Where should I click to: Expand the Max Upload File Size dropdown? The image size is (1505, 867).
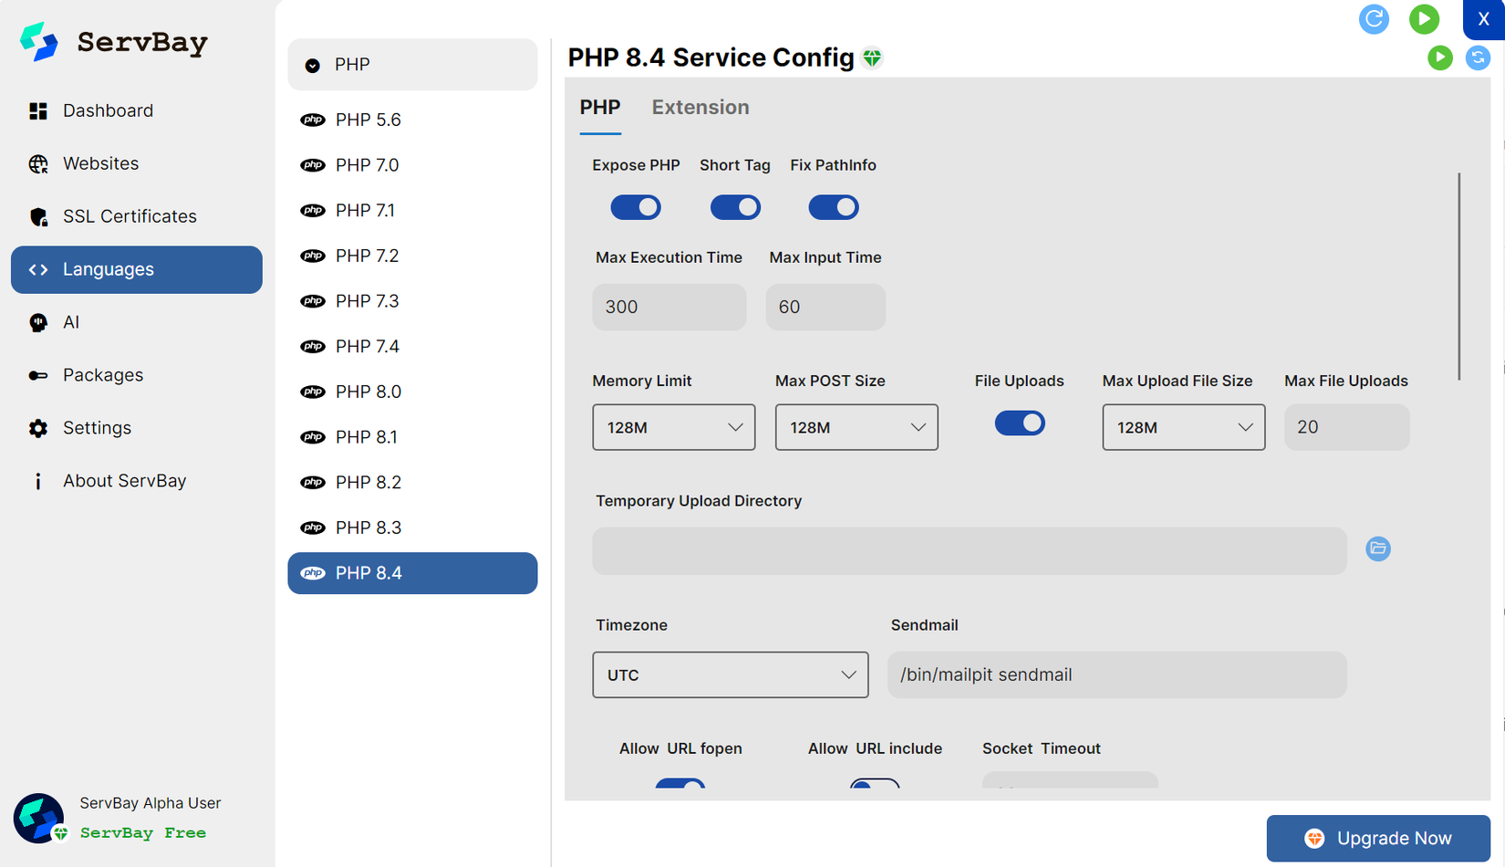click(x=1183, y=427)
